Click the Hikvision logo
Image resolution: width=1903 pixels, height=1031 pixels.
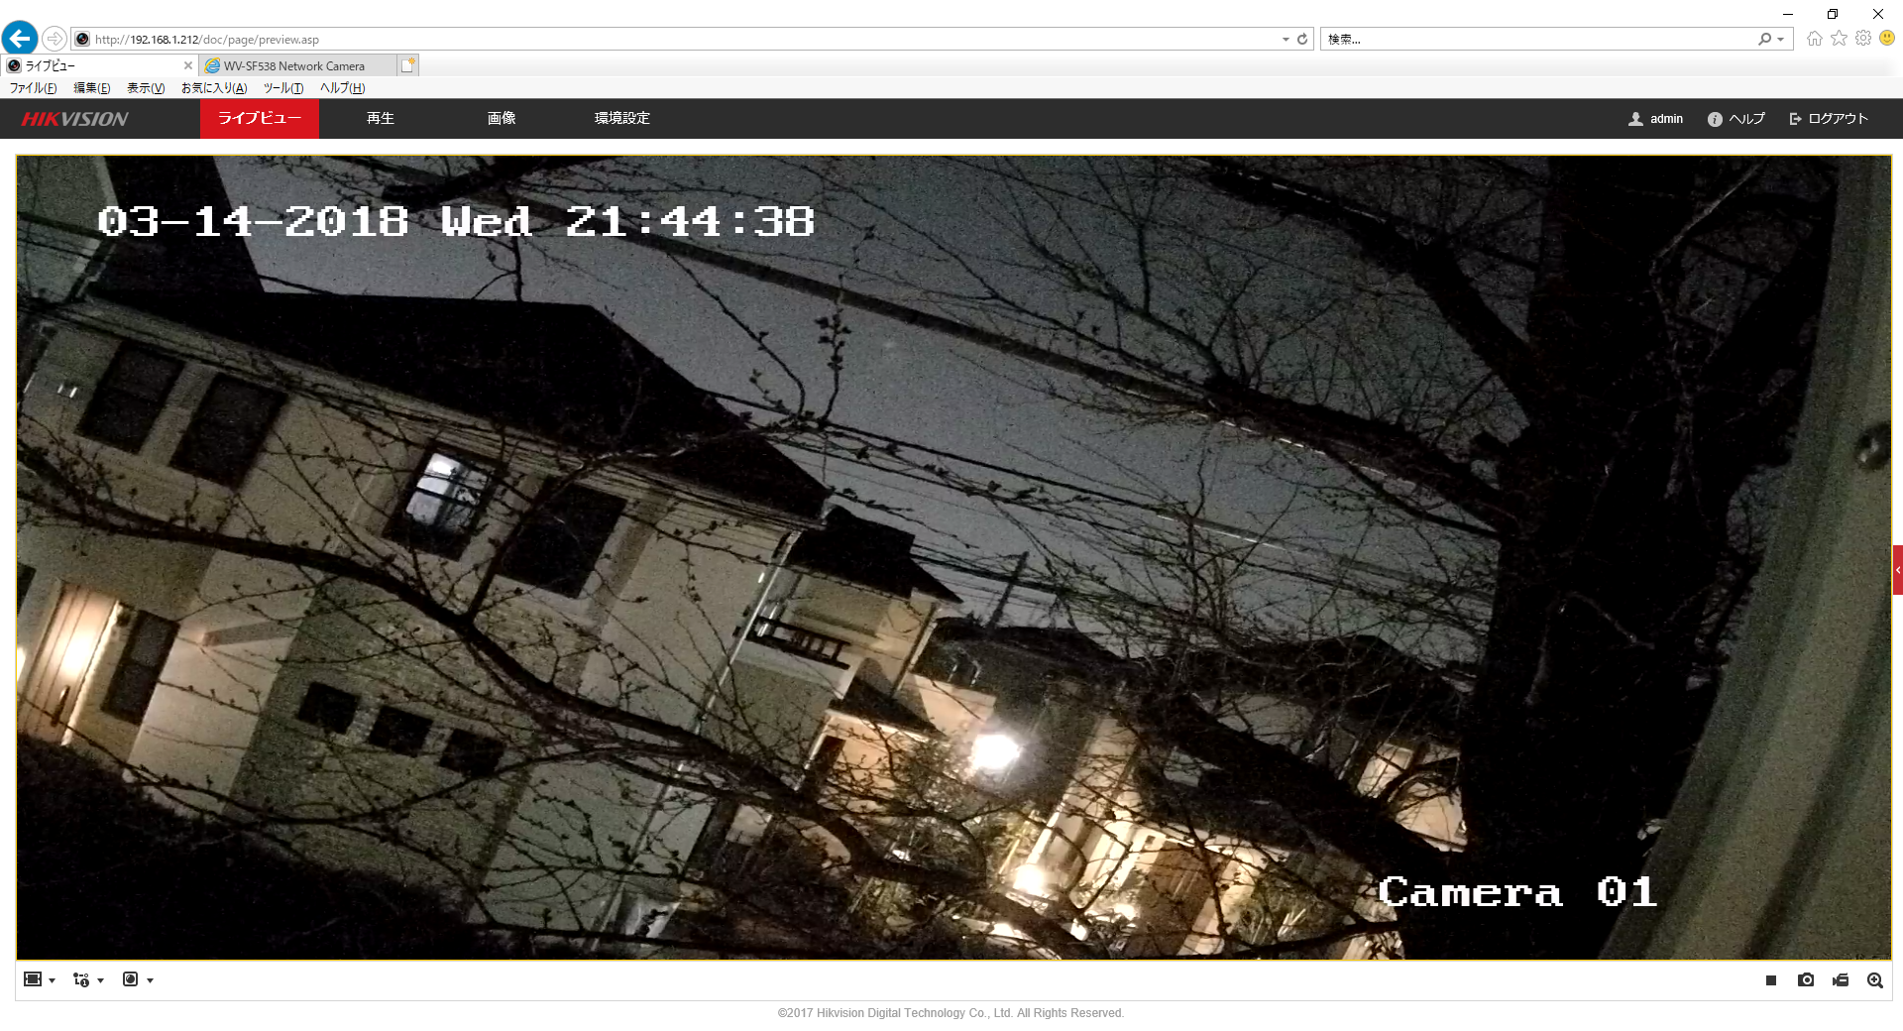75,119
